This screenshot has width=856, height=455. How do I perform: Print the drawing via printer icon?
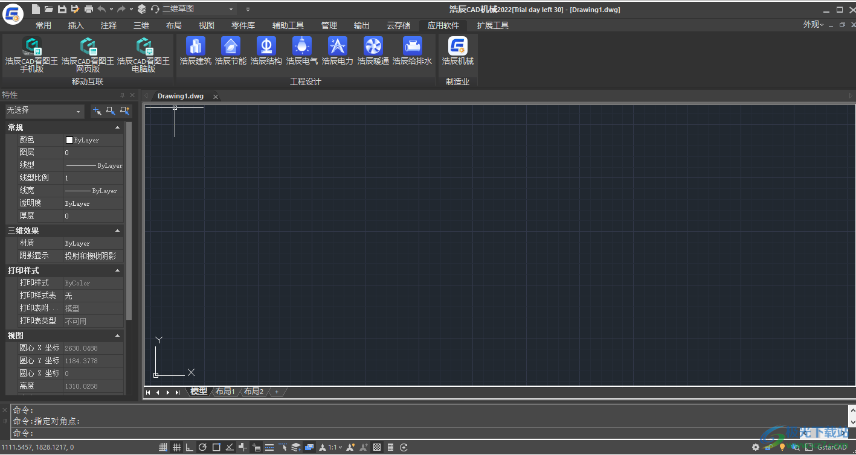(x=88, y=9)
